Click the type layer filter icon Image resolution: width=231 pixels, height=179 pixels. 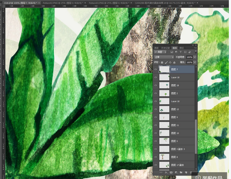tap(180, 52)
